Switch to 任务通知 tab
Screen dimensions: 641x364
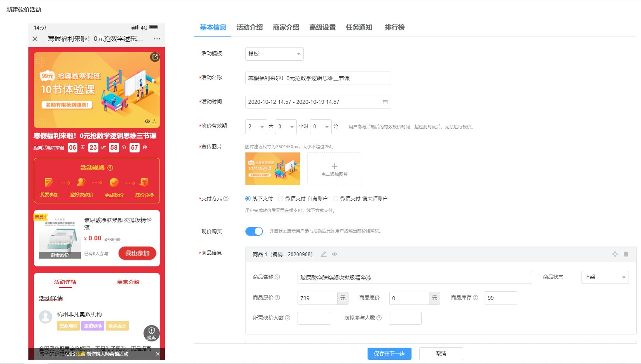click(x=359, y=28)
